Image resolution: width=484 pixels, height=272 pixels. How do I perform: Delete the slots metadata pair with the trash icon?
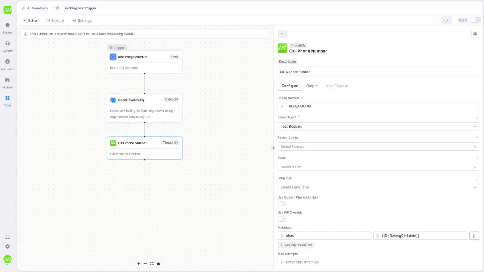pyautogui.click(x=474, y=236)
